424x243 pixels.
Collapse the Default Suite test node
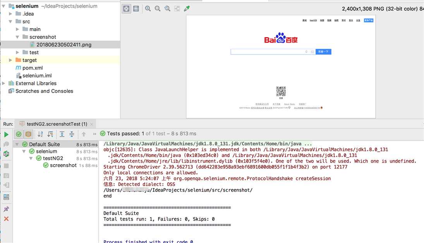pos(17,144)
